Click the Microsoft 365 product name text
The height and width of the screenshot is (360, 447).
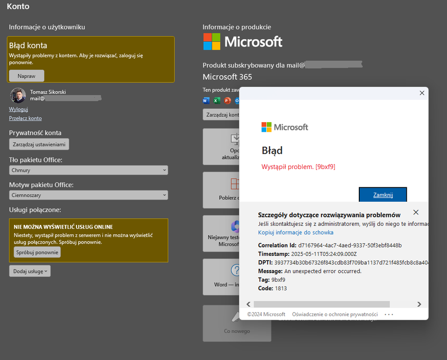pos(227,77)
